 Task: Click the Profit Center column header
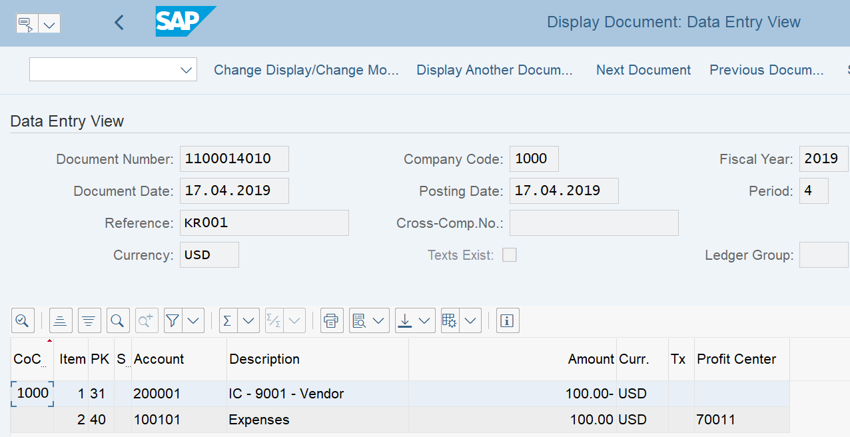point(742,359)
